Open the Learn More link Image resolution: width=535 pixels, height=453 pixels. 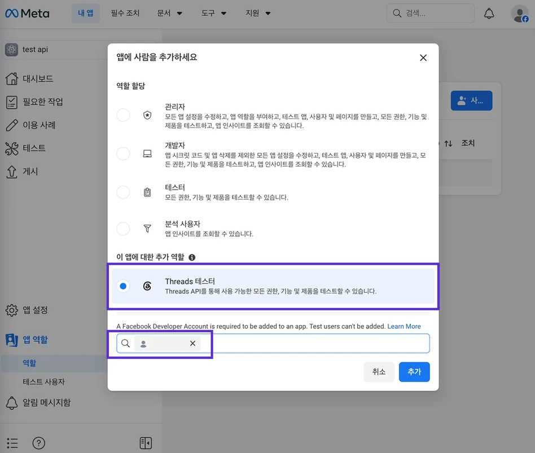click(x=404, y=327)
